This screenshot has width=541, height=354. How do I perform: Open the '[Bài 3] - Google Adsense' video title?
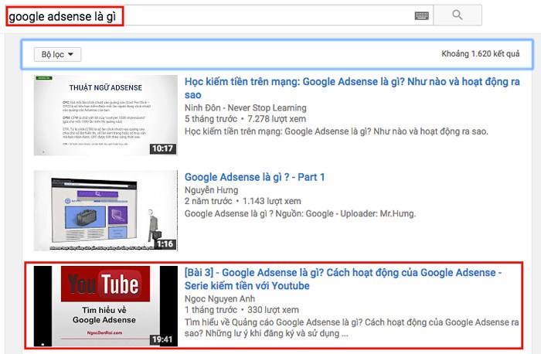[343, 279]
